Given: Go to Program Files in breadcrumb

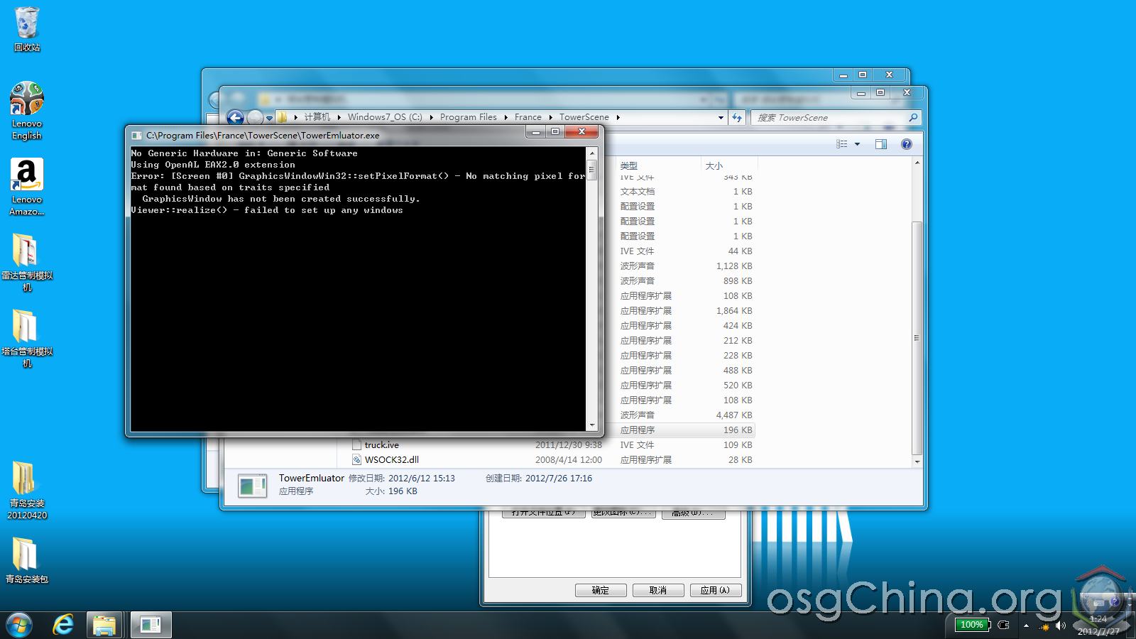Looking at the screenshot, I should point(469,117).
